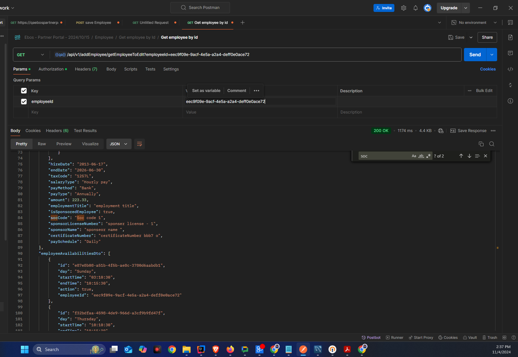The height and width of the screenshot is (357, 518).
Task: Open Postman settings gear icon
Action: [x=404, y=8]
